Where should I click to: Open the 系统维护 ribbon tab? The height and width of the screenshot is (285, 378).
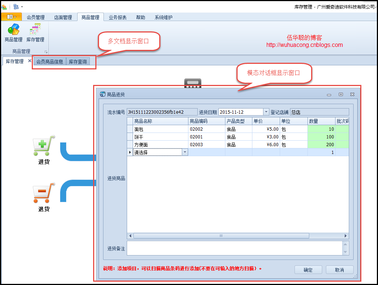point(163,17)
